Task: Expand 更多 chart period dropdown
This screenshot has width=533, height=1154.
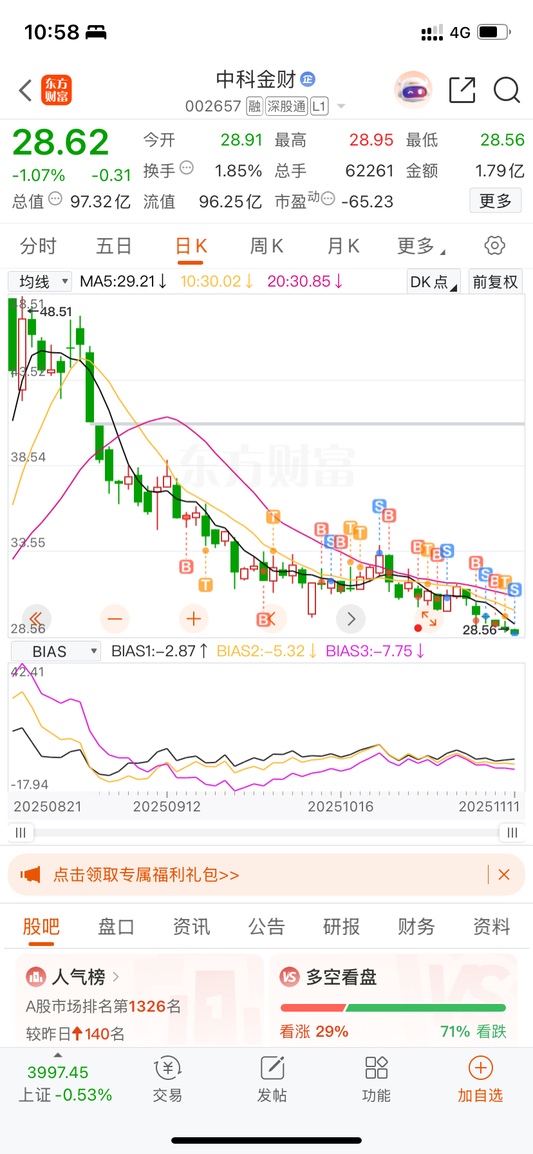Action: coord(422,246)
